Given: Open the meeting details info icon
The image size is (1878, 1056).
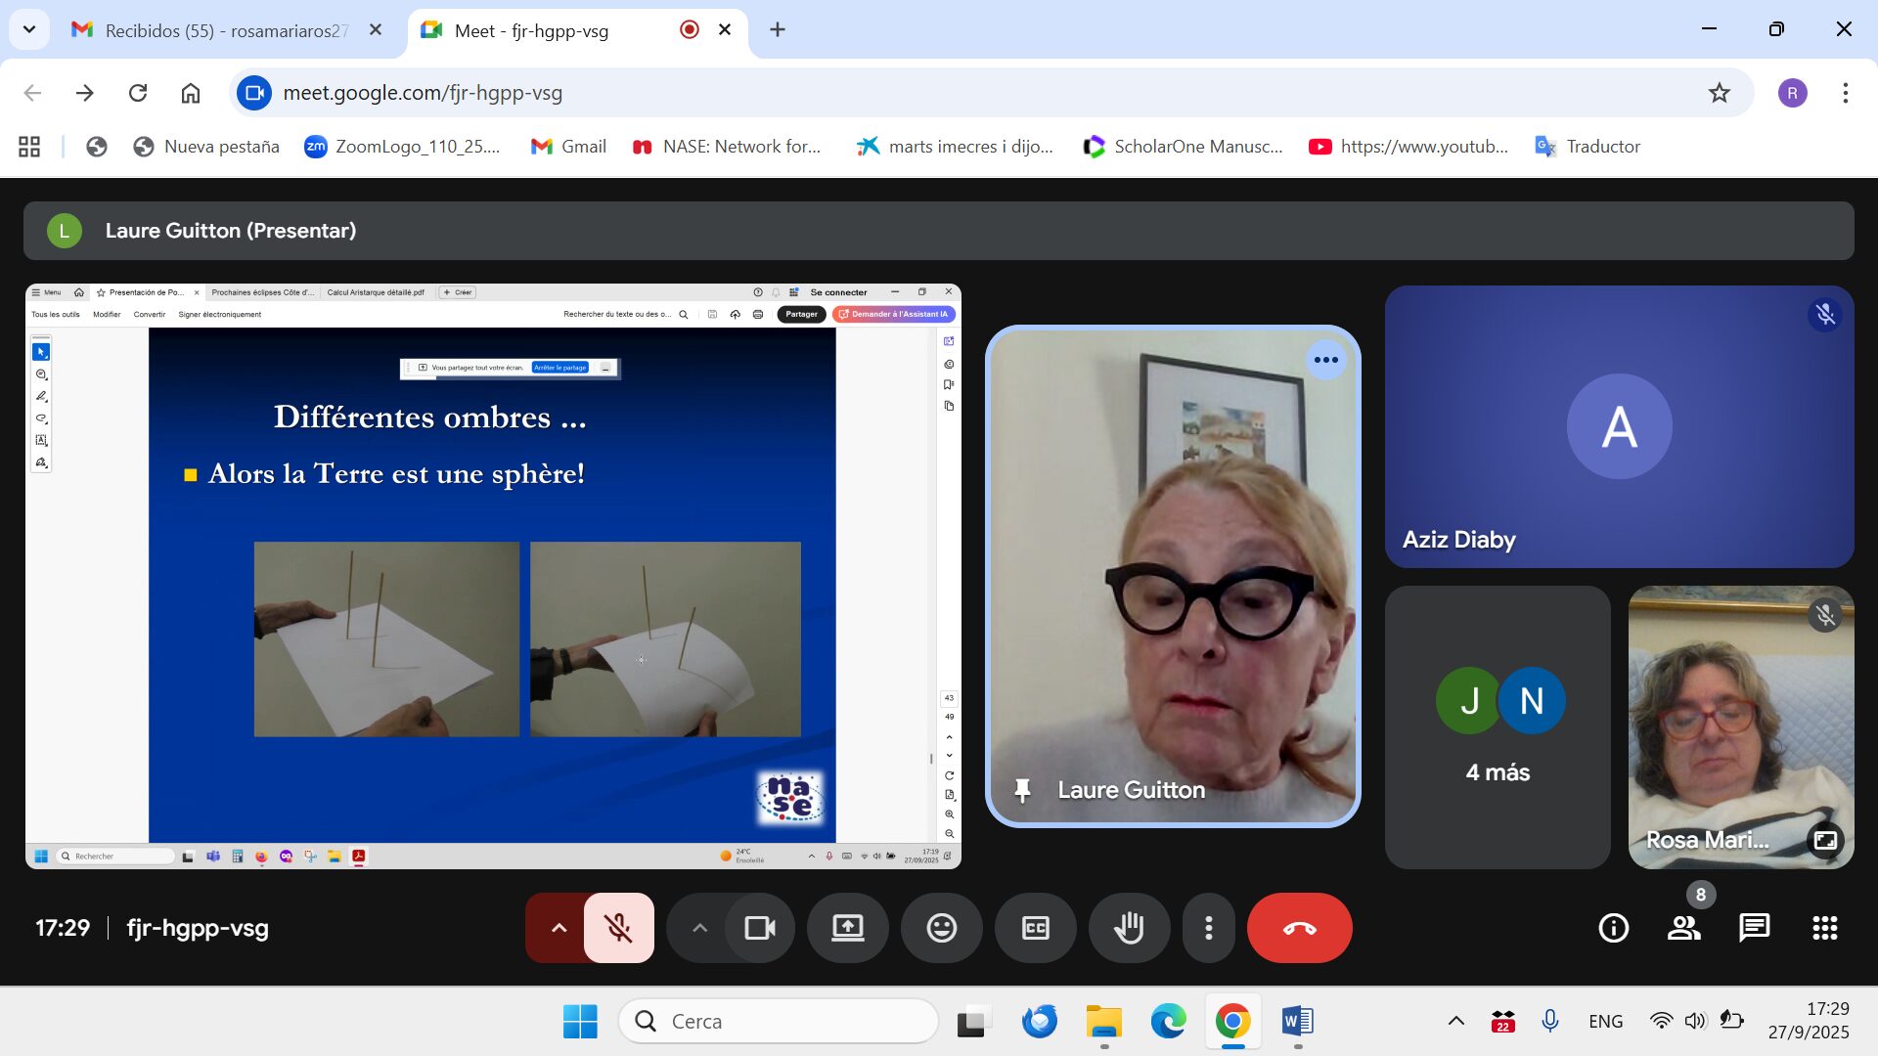Looking at the screenshot, I should tap(1613, 927).
